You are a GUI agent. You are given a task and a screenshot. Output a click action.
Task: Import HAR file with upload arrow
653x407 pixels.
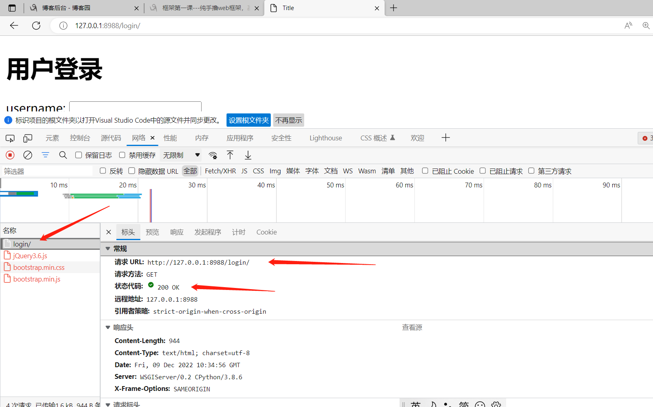coord(230,155)
